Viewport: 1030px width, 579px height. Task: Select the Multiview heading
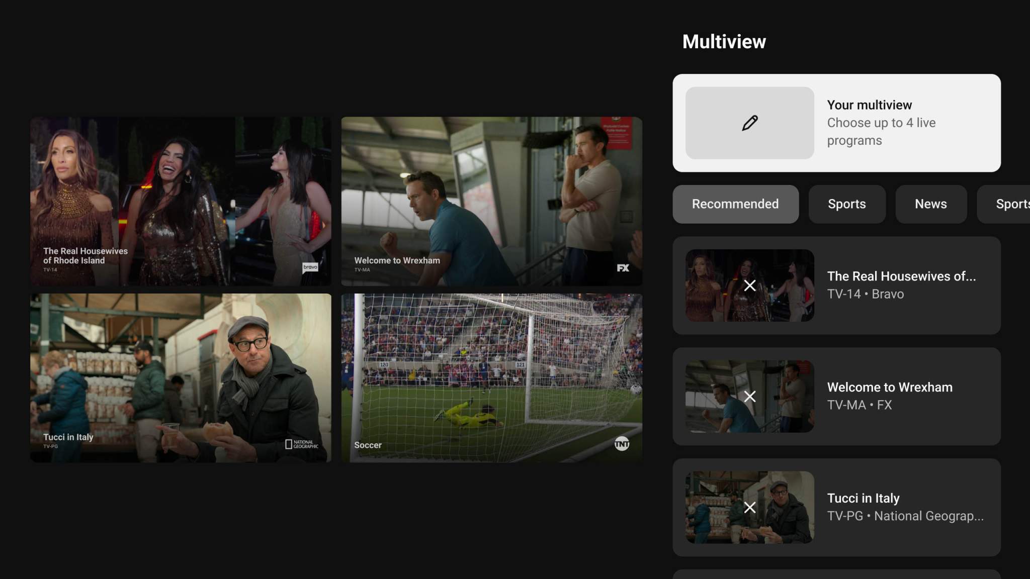tap(724, 41)
